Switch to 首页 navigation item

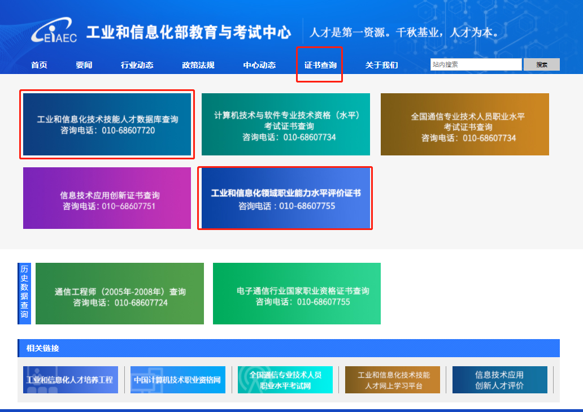tap(38, 64)
